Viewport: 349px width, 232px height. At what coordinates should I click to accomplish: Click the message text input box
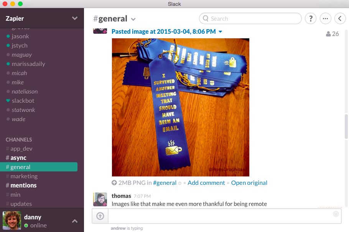pyautogui.click(x=224, y=216)
